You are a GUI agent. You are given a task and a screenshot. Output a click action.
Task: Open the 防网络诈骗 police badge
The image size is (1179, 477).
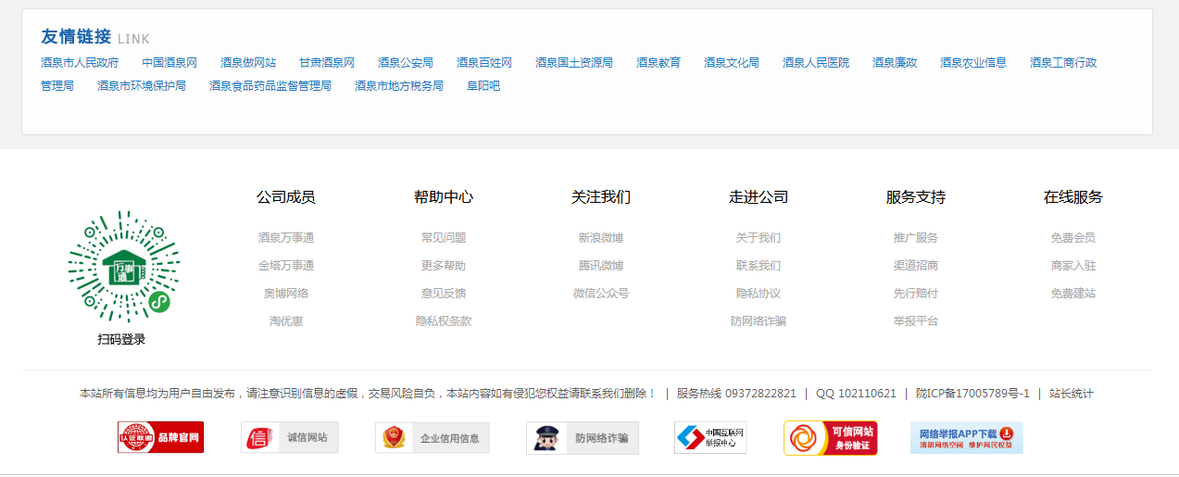click(583, 437)
